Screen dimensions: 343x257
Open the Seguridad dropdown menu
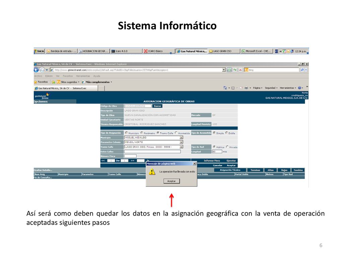pos(271,88)
